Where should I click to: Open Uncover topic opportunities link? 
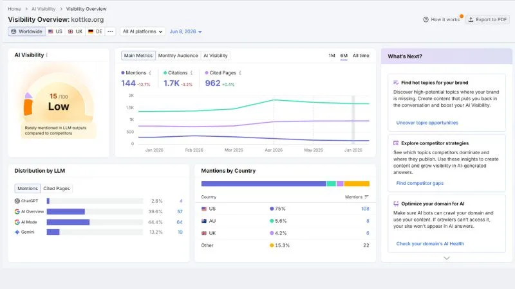(x=427, y=123)
